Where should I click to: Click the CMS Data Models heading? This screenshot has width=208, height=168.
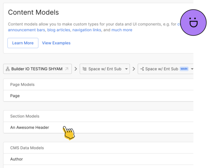pyautogui.click(x=27, y=148)
